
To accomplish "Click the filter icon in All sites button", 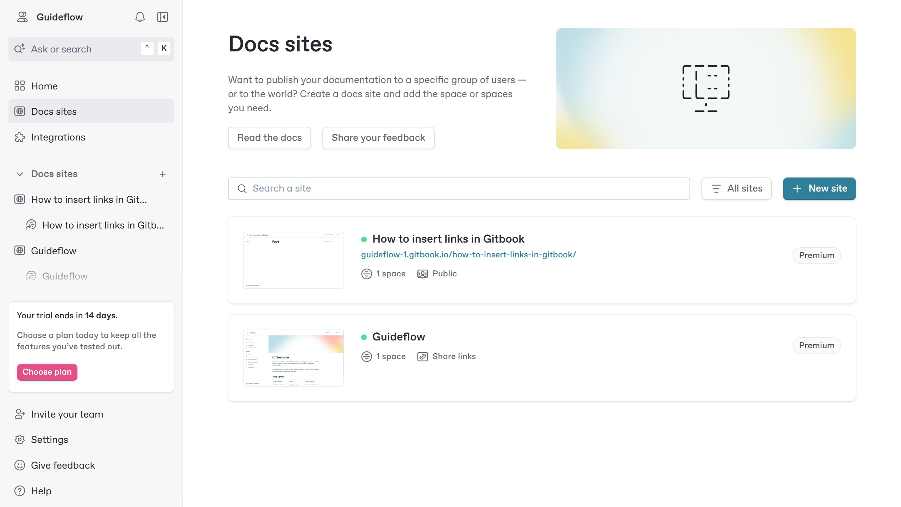I will (716, 189).
